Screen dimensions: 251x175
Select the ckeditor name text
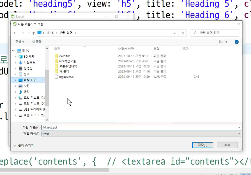click(x=64, y=56)
